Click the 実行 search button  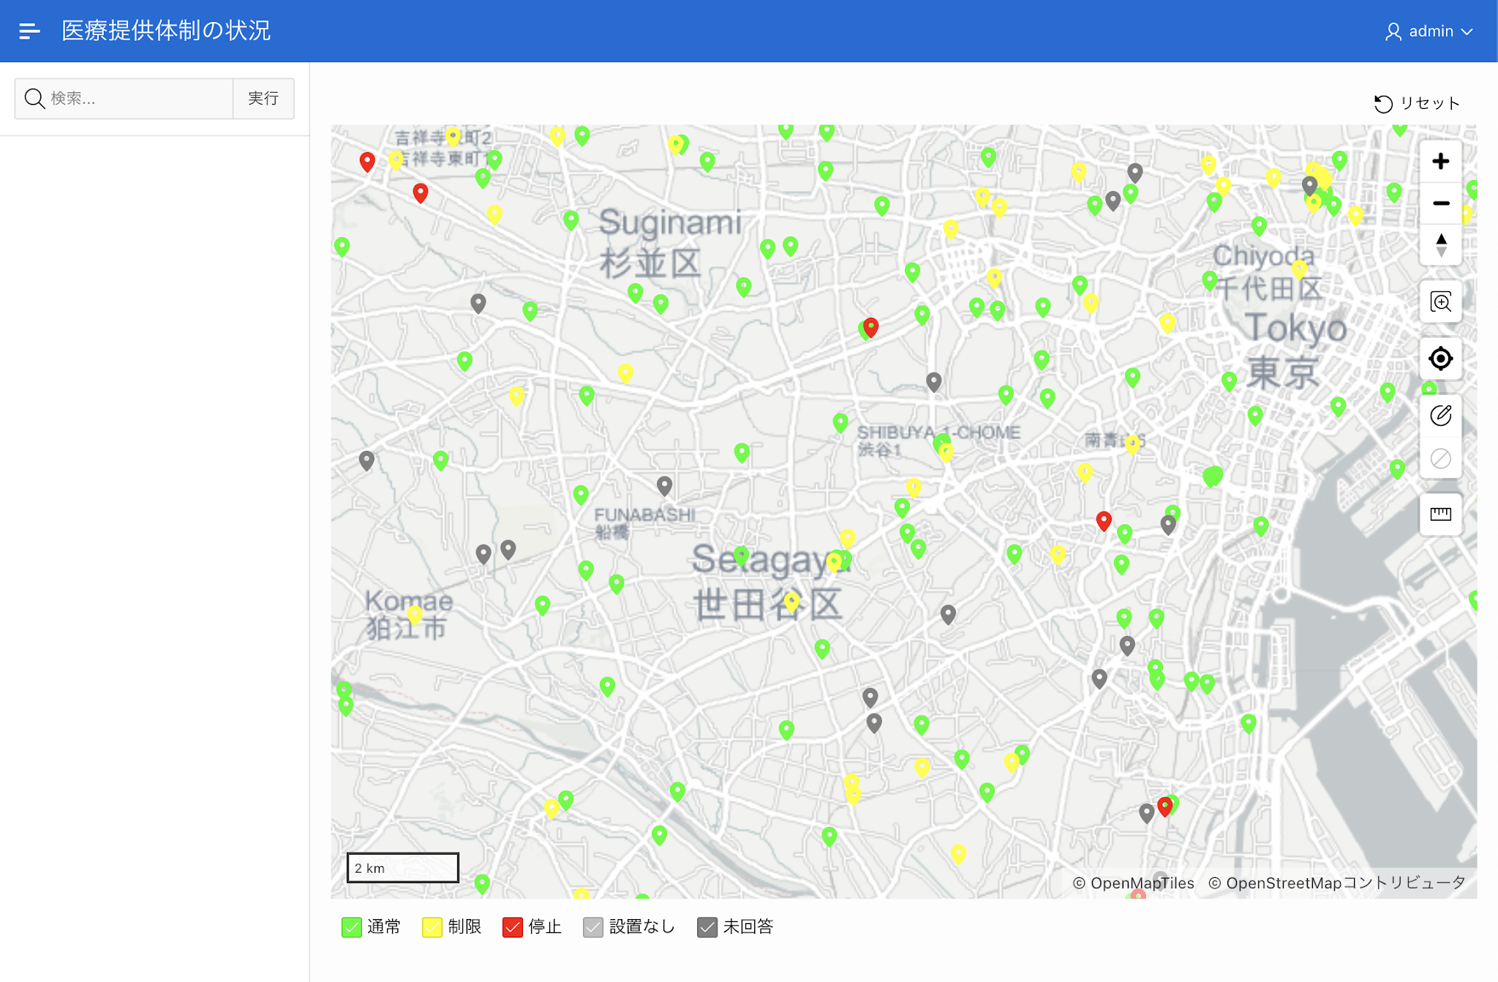coord(263,99)
